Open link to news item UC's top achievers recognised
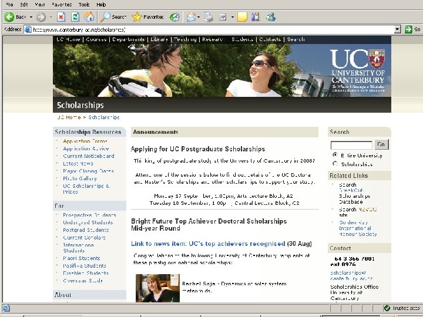423x317 pixels. (208, 244)
